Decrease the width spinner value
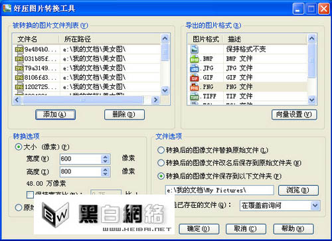Viewport: 332px width, 241px height. tap(106, 161)
